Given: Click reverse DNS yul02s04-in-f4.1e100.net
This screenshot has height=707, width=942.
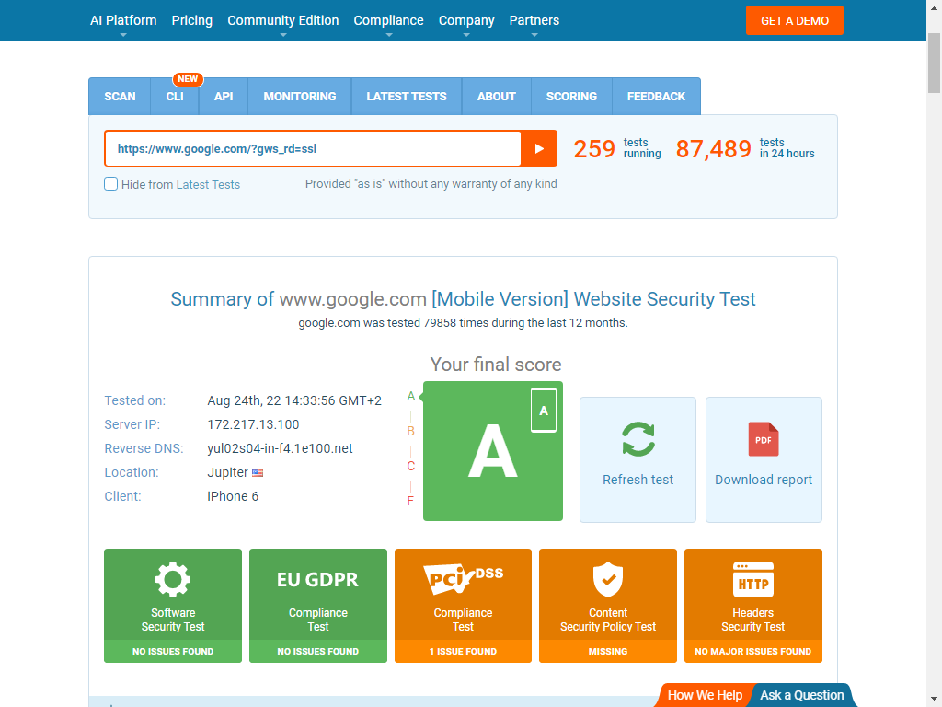Looking at the screenshot, I should coord(280,448).
